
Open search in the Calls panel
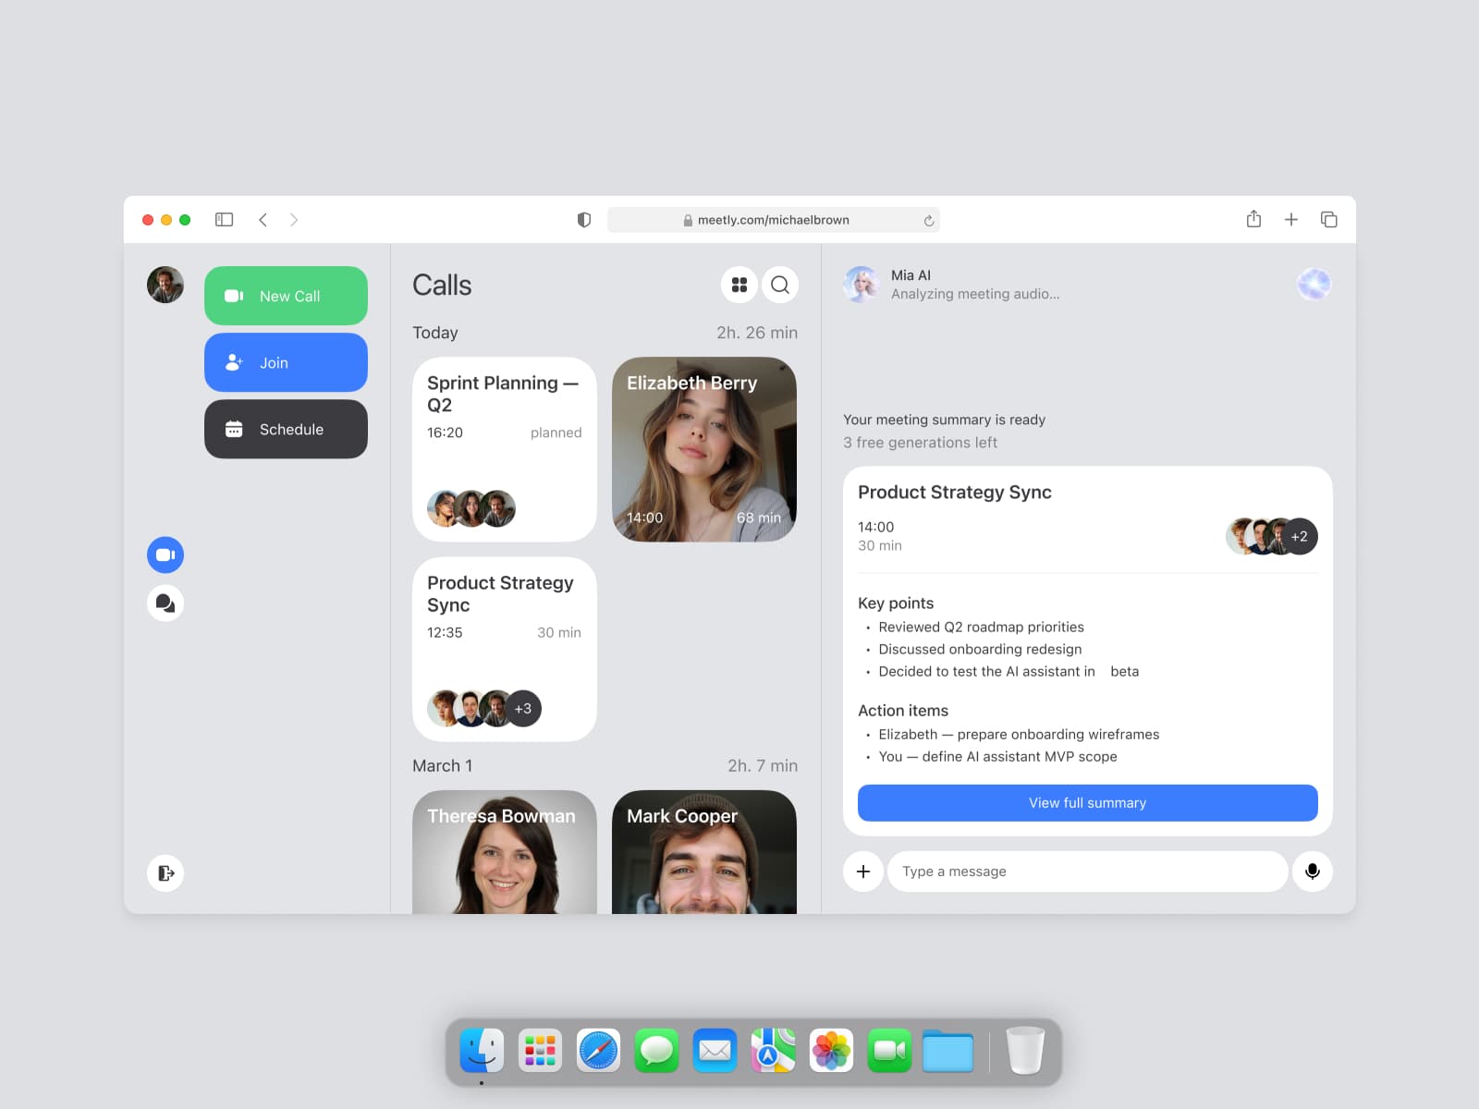pos(780,285)
